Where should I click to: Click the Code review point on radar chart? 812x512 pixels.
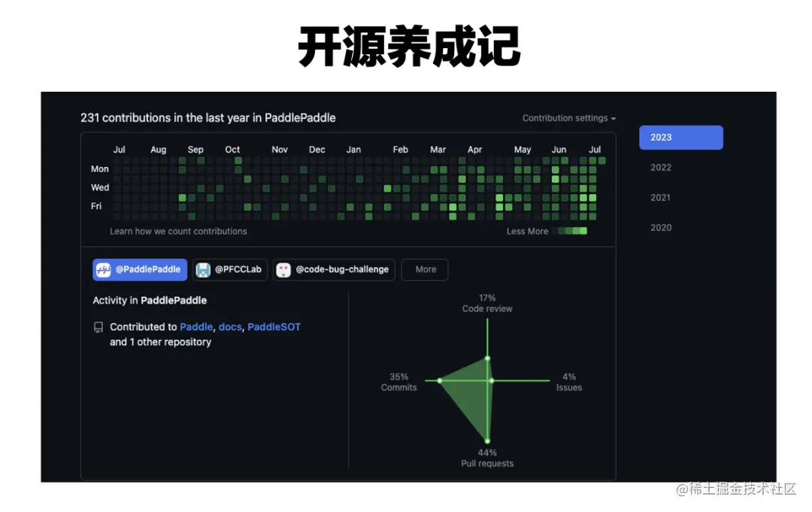[x=487, y=358]
